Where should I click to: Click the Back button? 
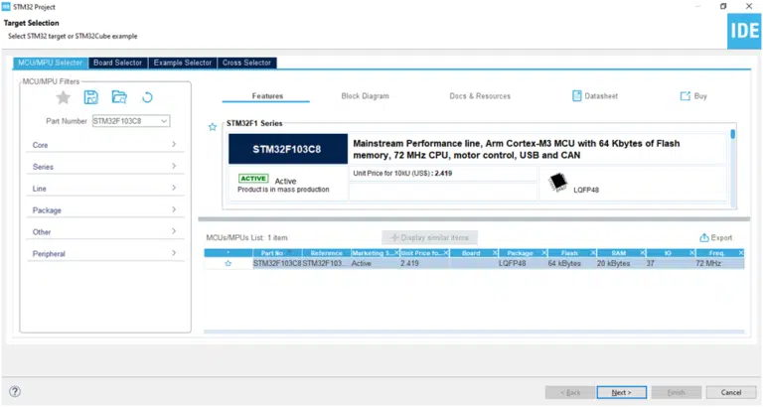click(x=570, y=392)
